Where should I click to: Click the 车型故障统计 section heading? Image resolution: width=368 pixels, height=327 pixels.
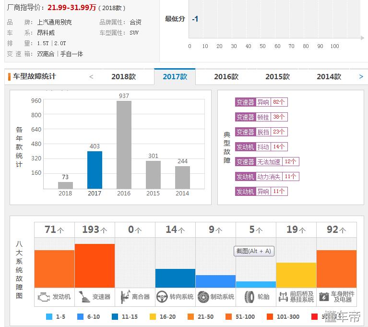coord(35,76)
